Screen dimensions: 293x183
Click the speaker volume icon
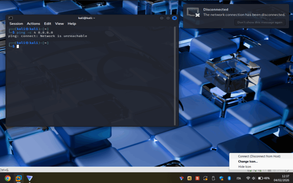click(x=254, y=178)
